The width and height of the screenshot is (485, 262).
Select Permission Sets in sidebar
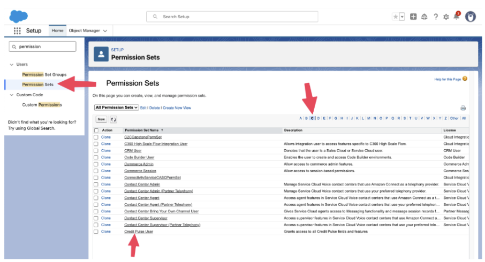37,84
